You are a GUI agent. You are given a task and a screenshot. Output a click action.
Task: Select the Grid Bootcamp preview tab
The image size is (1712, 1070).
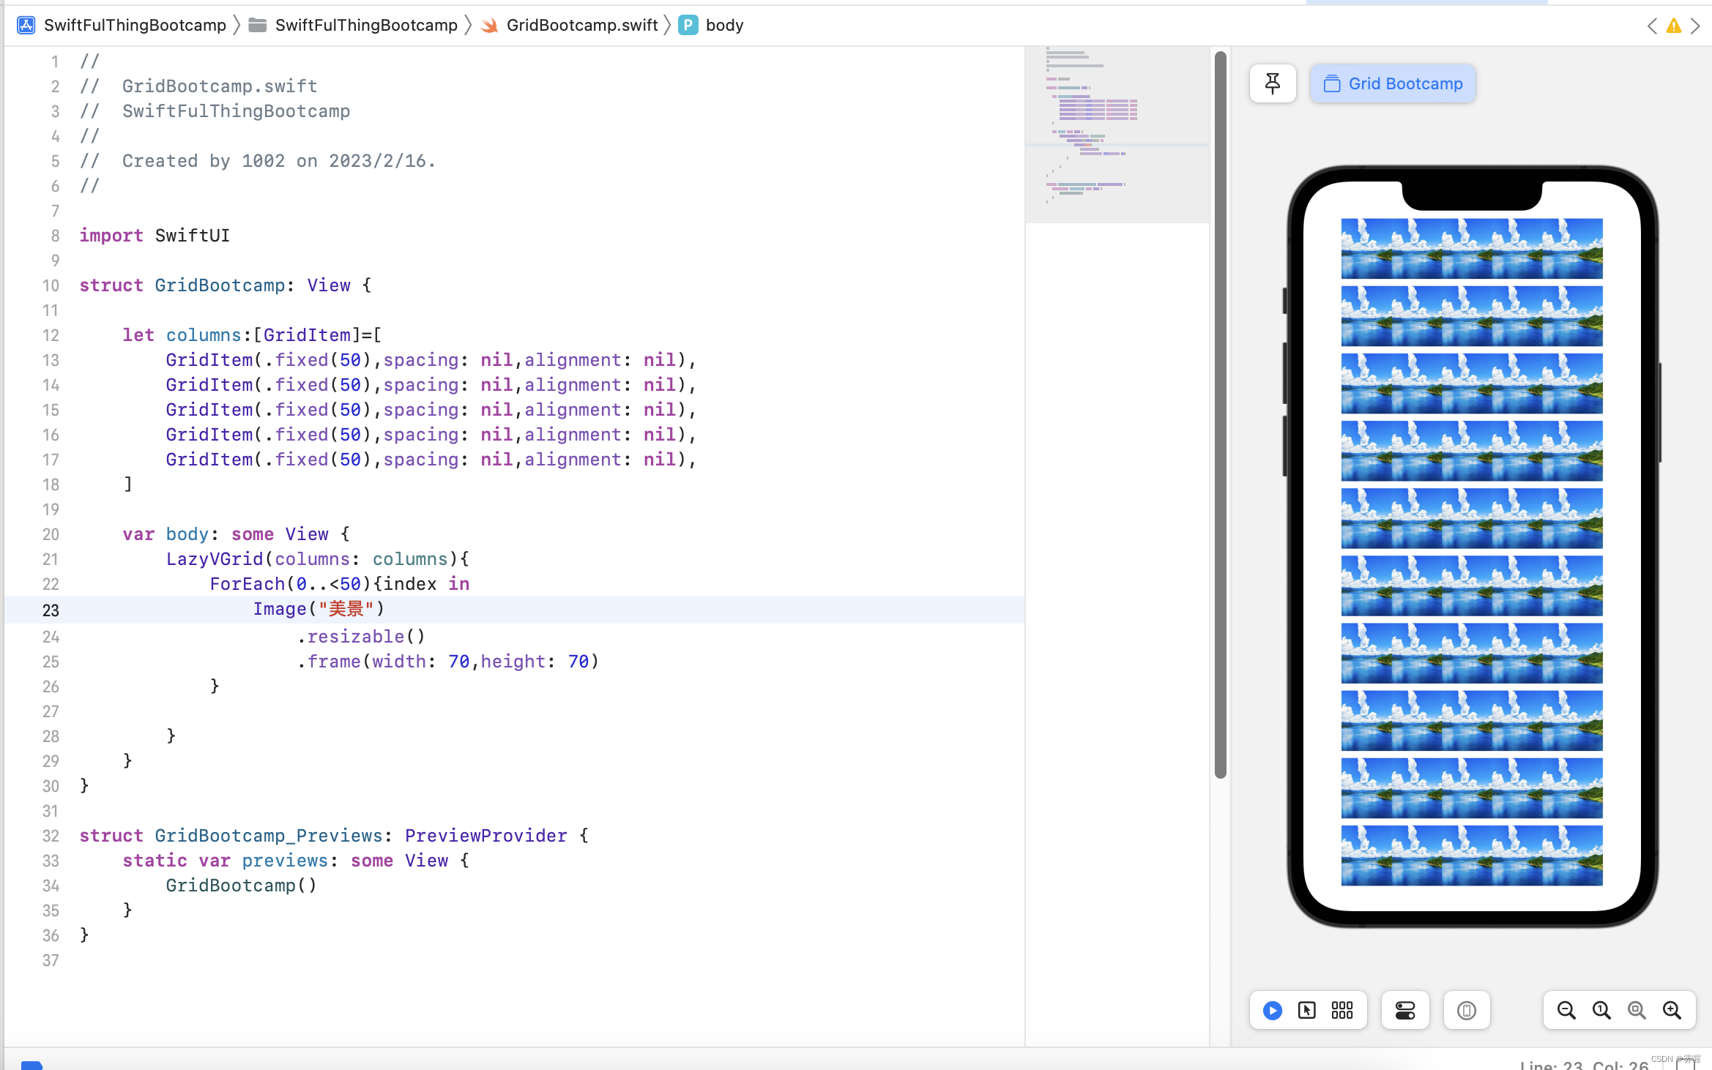click(x=1393, y=83)
